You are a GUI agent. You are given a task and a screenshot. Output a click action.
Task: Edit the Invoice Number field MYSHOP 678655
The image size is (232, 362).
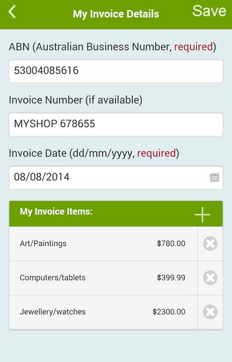116,125
